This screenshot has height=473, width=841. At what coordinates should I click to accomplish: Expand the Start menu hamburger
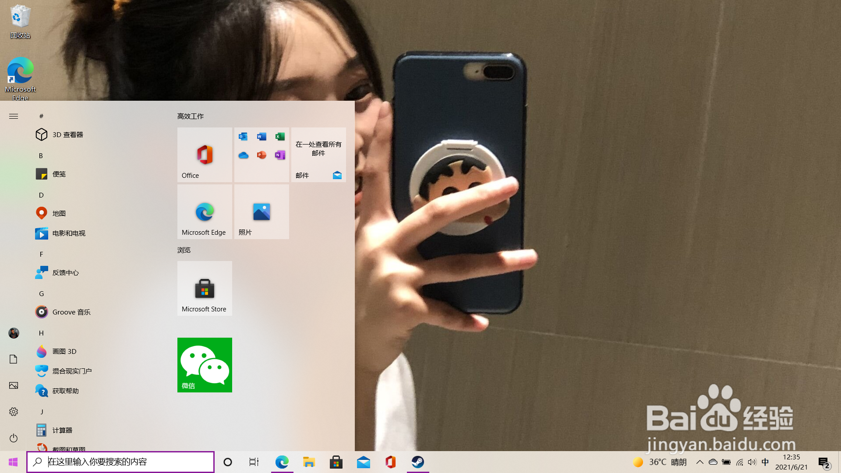click(13, 116)
